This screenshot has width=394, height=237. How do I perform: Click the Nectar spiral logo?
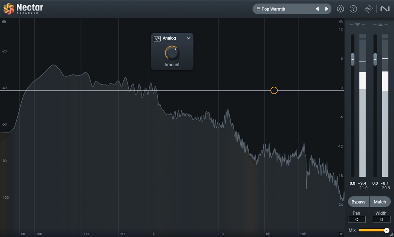point(9,9)
